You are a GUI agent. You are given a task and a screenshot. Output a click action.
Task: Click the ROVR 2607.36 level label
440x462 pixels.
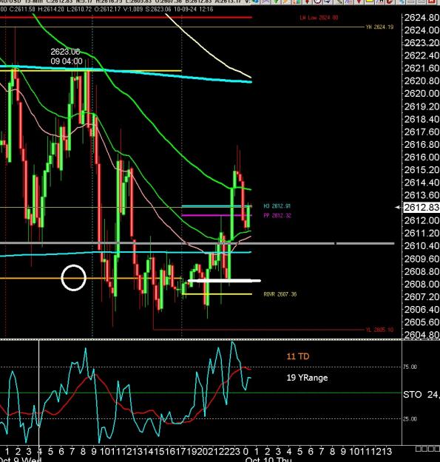(280, 294)
